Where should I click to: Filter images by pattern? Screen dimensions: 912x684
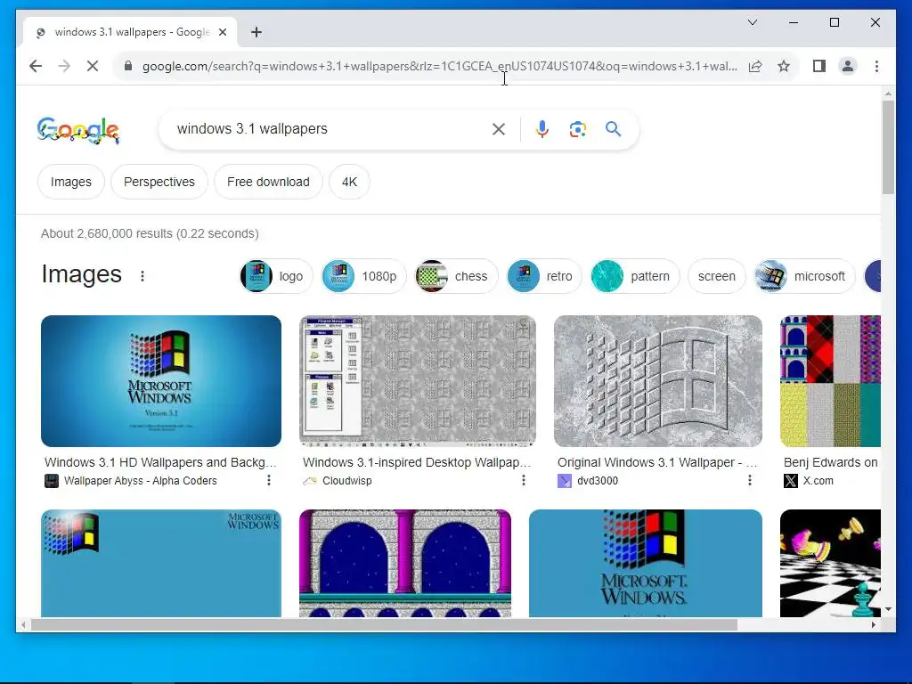(x=634, y=276)
